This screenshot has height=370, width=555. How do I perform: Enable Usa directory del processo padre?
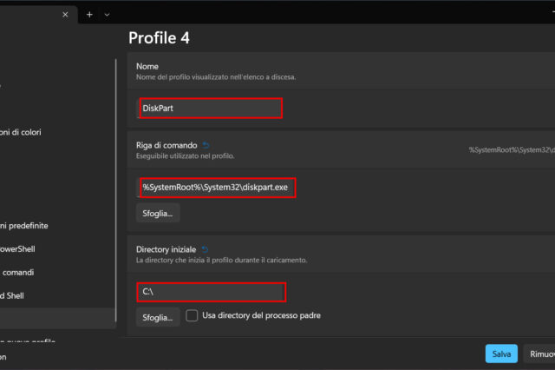(x=193, y=315)
